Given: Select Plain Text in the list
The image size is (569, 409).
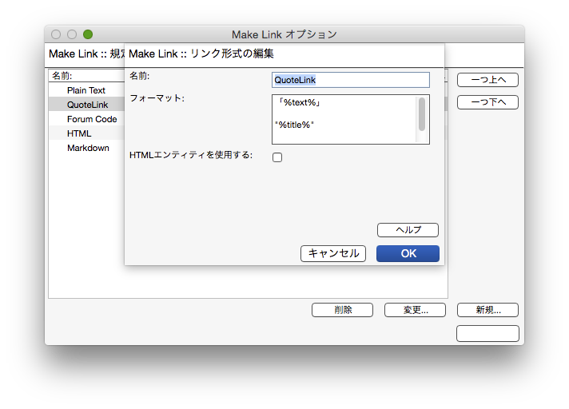Looking at the screenshot, I should coord(86,90).
